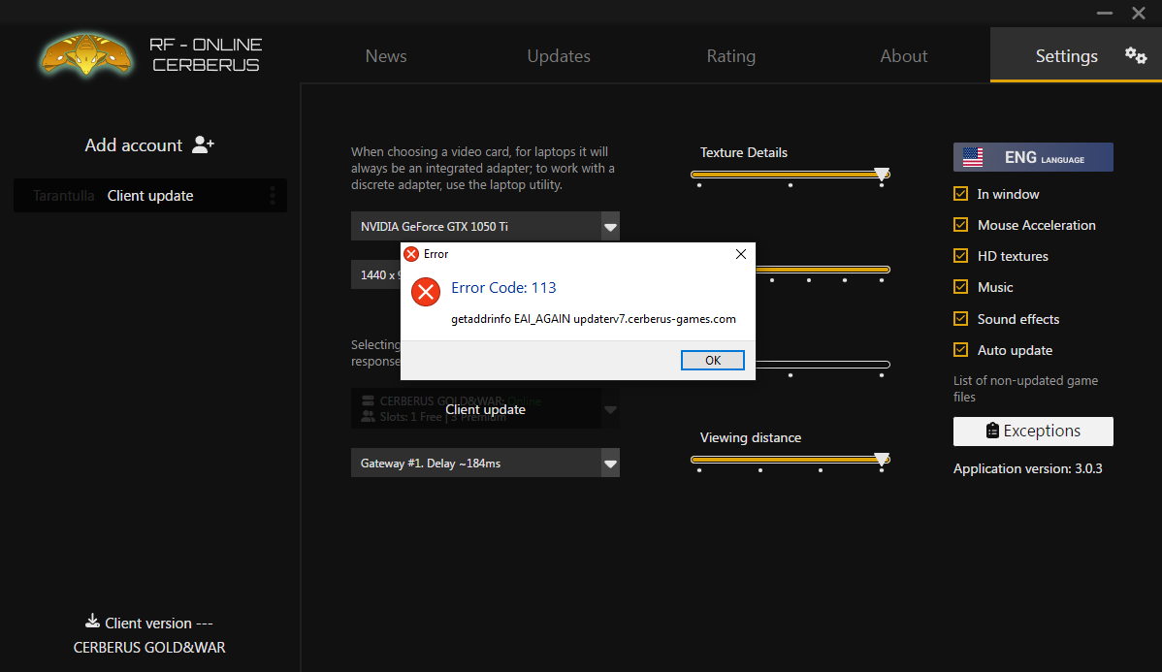Close the Error dialog with X
Viewport: 1162px width, 672px height.
pyautogui.click(x=740, y=254)
